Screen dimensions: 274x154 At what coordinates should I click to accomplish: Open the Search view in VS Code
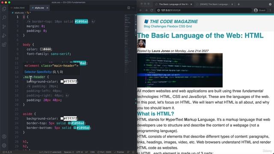pyautogui.click(x=4, y=18)
